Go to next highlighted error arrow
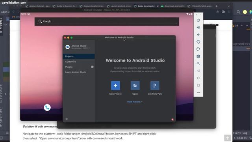This screenshot has width=252, height=142. 247,26
